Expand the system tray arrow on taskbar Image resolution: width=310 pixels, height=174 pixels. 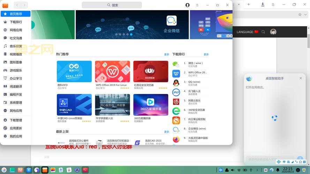(257, 170)
